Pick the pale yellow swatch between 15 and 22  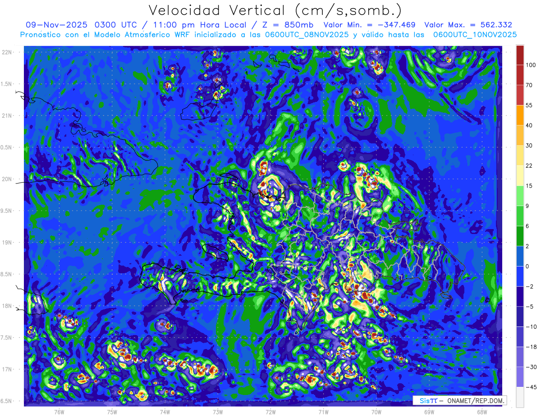click(x=520, y=175)
